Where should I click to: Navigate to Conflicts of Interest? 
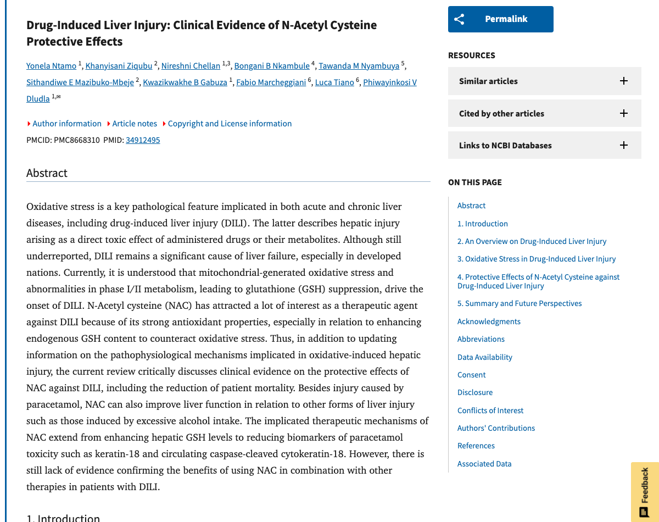[490, 410]
